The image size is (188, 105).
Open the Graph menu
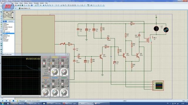(x=21, y=3)
